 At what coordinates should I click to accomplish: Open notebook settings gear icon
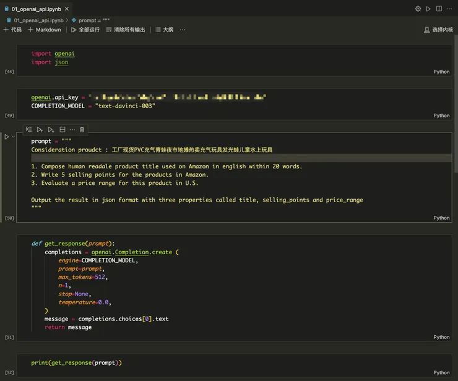click(418, 9)
